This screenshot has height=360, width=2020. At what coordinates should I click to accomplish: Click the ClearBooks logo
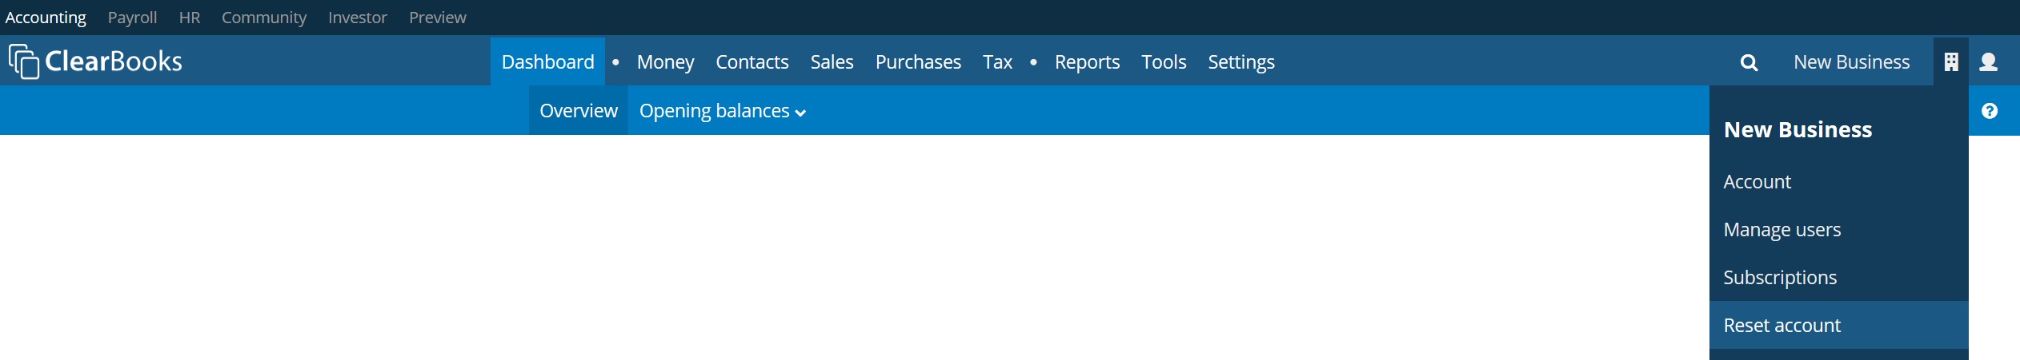pos(95,61)
